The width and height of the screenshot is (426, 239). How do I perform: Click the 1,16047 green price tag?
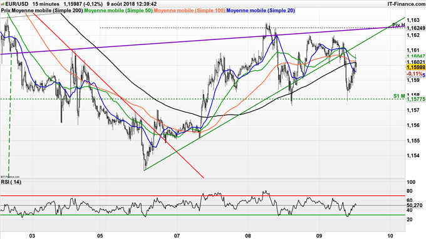point(416,56)
